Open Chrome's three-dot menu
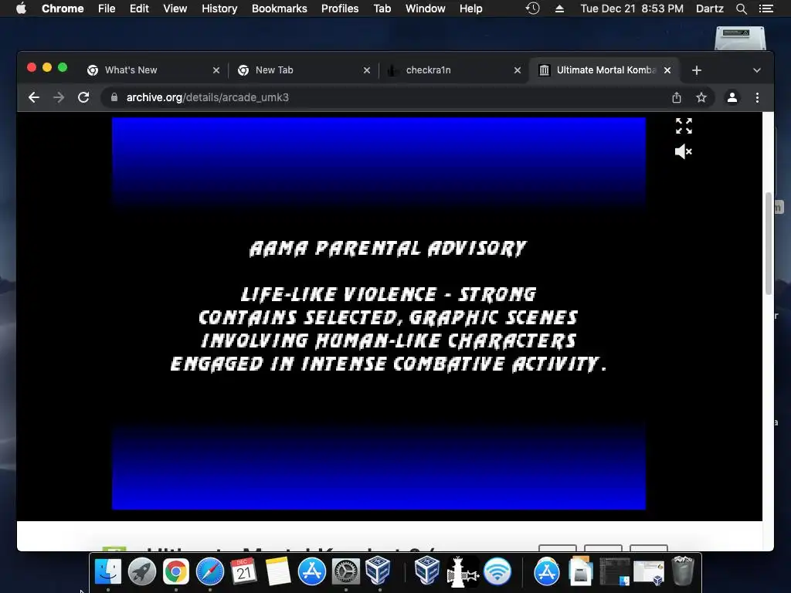 coord(757,97)
